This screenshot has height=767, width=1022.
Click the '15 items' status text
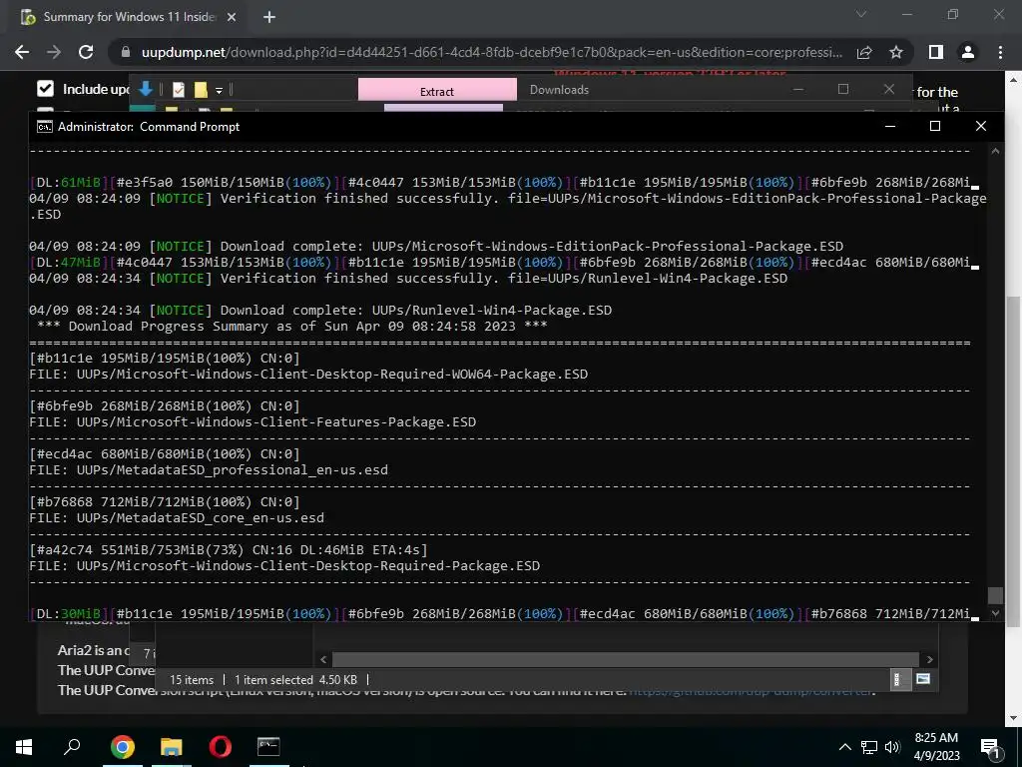pos(192,679)
